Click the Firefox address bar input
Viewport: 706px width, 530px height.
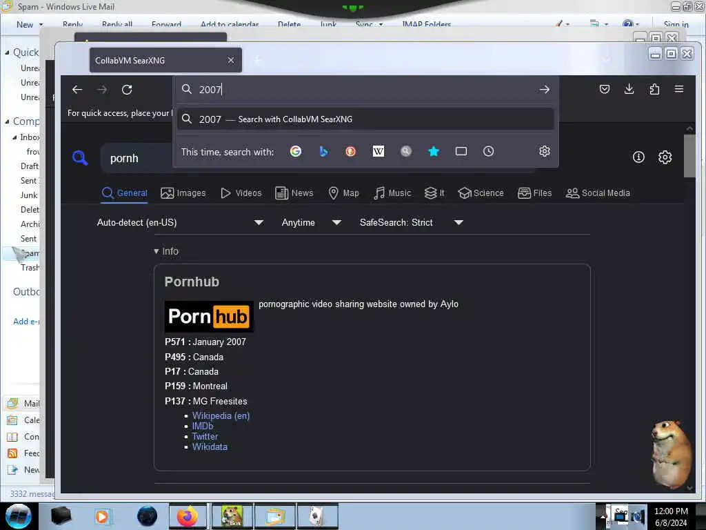click(x=365, y=89)
